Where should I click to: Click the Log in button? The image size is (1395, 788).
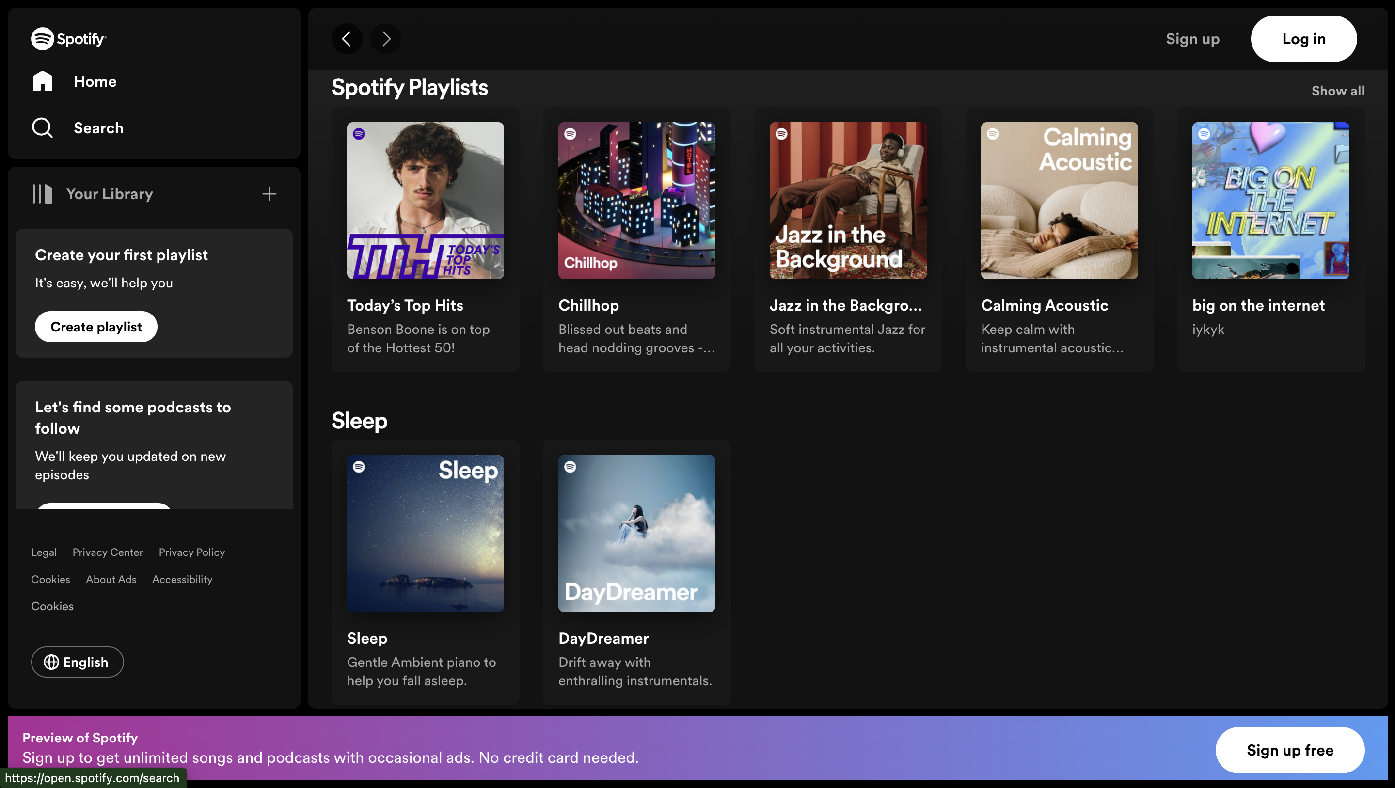point(1303,38)
